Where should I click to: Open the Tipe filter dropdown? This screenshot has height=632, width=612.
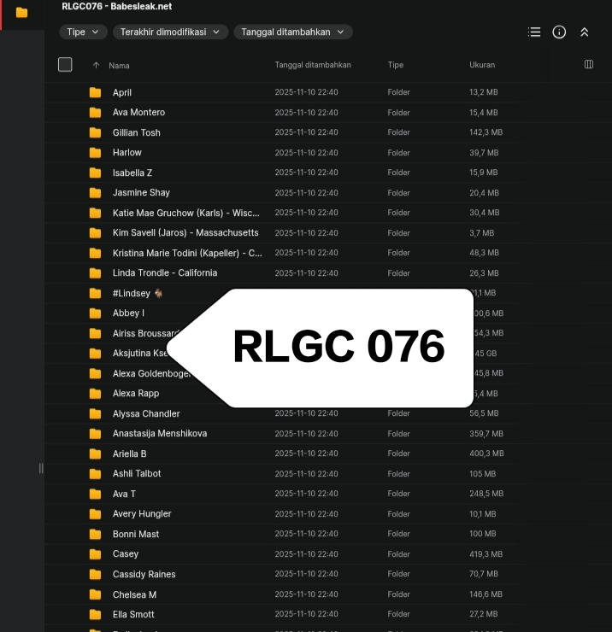pos(83,32)
